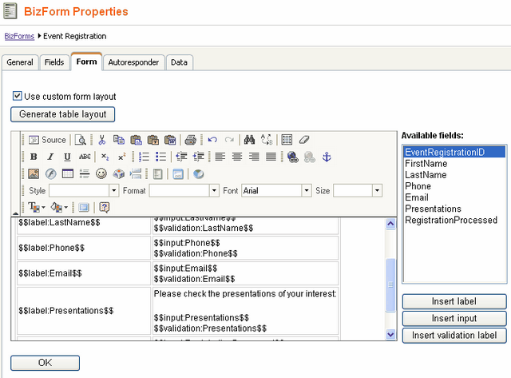
Task: Click the Preview page icon
Action: click(80, 140)
